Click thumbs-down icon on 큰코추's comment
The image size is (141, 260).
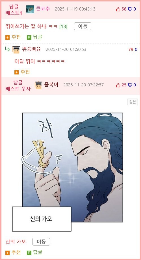130,9
